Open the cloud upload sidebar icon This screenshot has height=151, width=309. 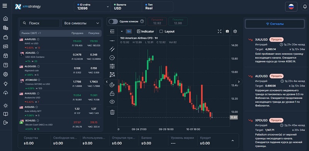click(x=6, y=93)
